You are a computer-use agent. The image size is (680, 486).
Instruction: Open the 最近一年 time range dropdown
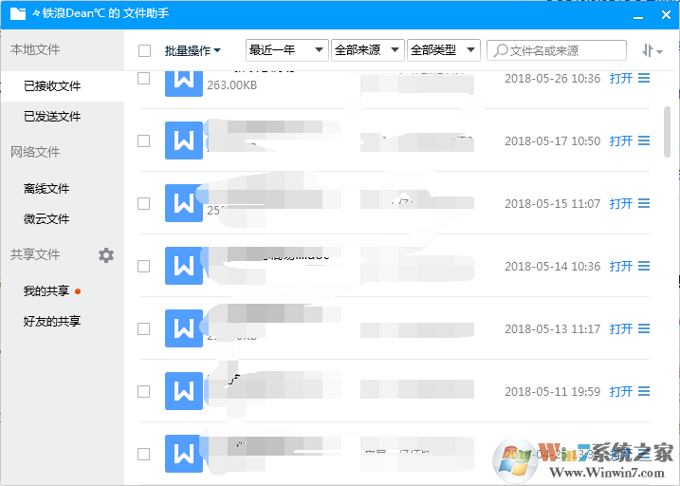tap(286, 50)
